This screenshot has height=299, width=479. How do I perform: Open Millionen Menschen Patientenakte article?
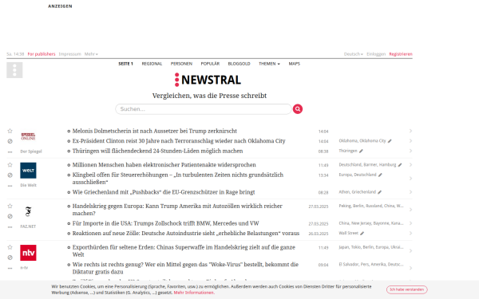(x=164, y=165)
